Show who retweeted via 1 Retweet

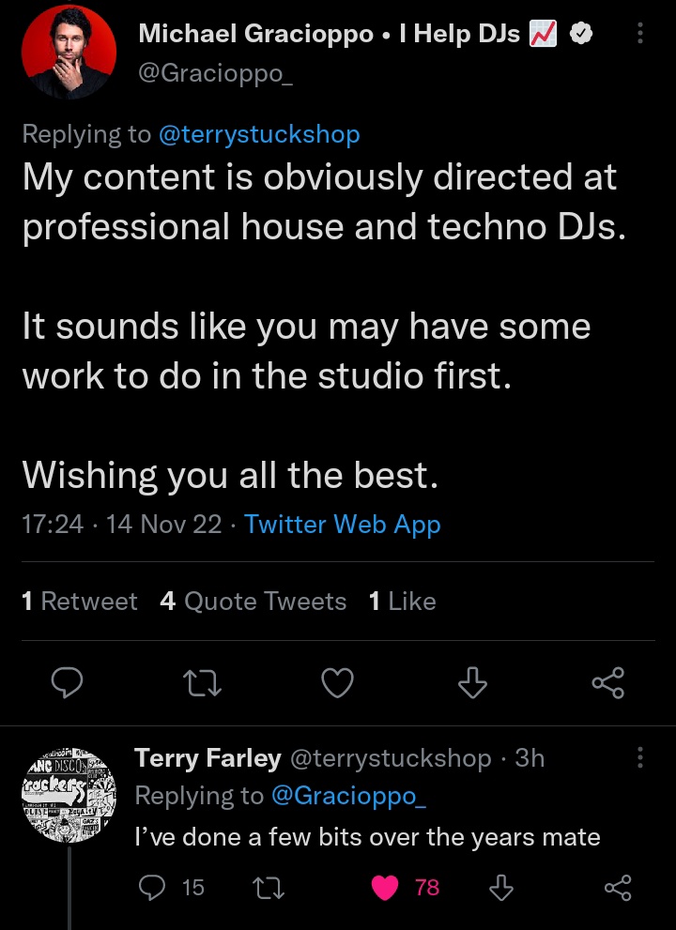80,602
